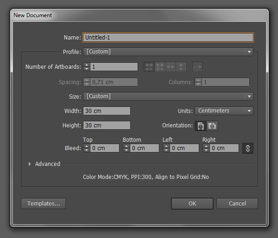Image resolution: width=278 pixels, height=238 pixels.
Task: Open the Profile dropdown
Action: 168,52
